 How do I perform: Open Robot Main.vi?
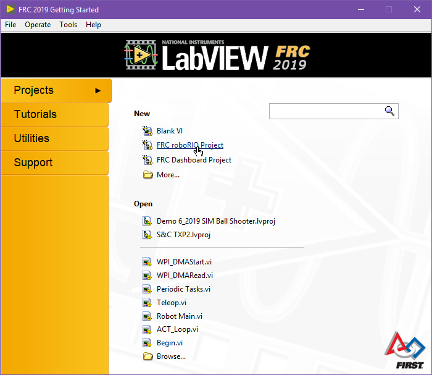pos(180,316)
